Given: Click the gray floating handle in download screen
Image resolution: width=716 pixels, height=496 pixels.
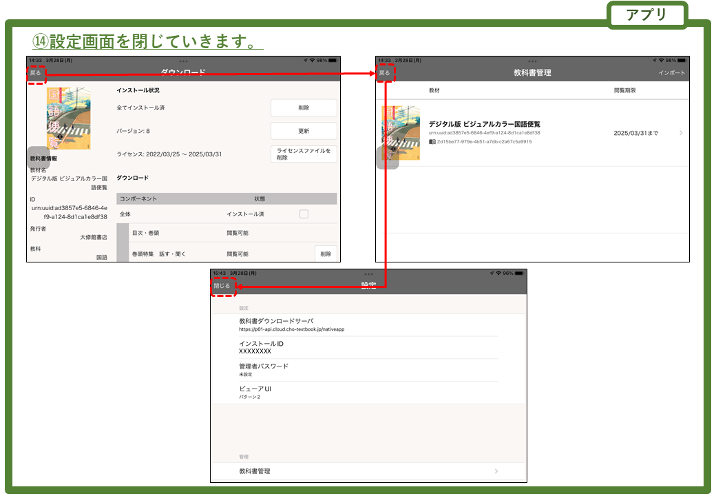Looking at the screenshot, I should click(x=38, y=158).
